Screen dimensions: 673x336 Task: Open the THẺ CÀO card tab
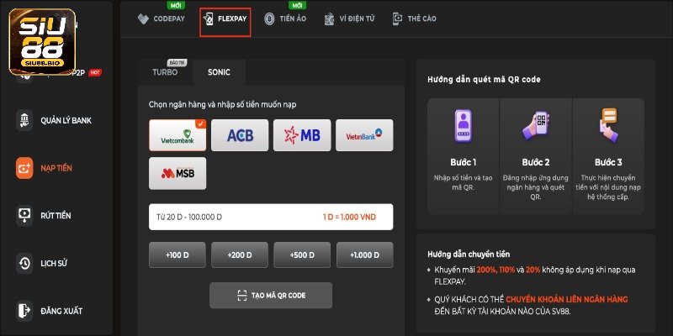click(x=414, y=18)
